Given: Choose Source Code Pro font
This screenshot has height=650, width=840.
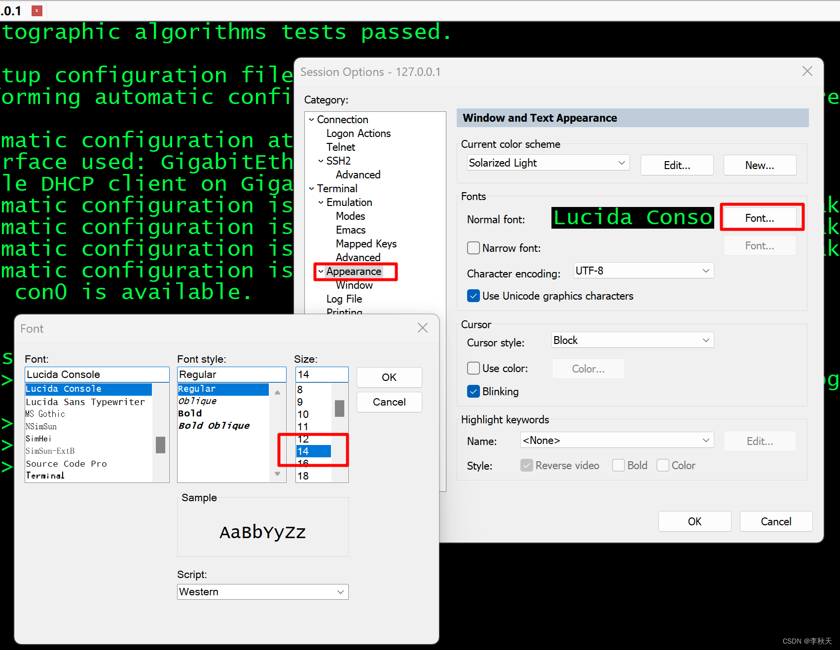Looking at the screenshot, I should [x=66, y=464].
